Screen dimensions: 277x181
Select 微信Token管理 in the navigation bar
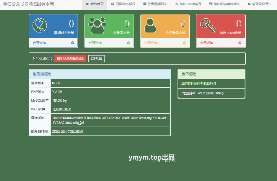(188, 4)
